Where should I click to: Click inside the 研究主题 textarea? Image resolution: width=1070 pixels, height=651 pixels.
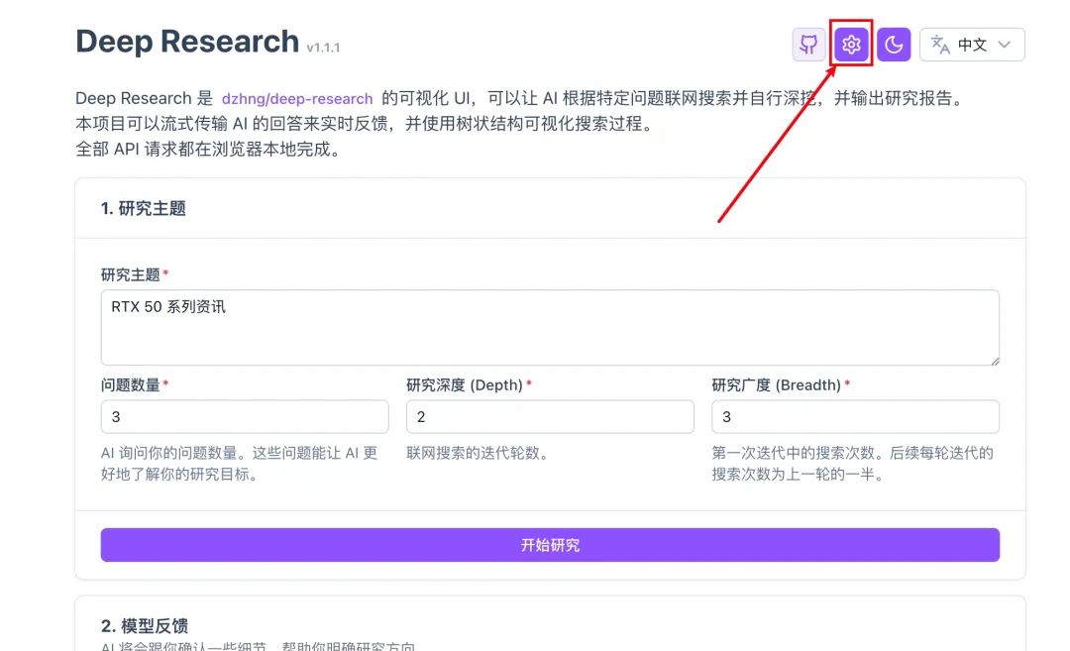point(549,327)
